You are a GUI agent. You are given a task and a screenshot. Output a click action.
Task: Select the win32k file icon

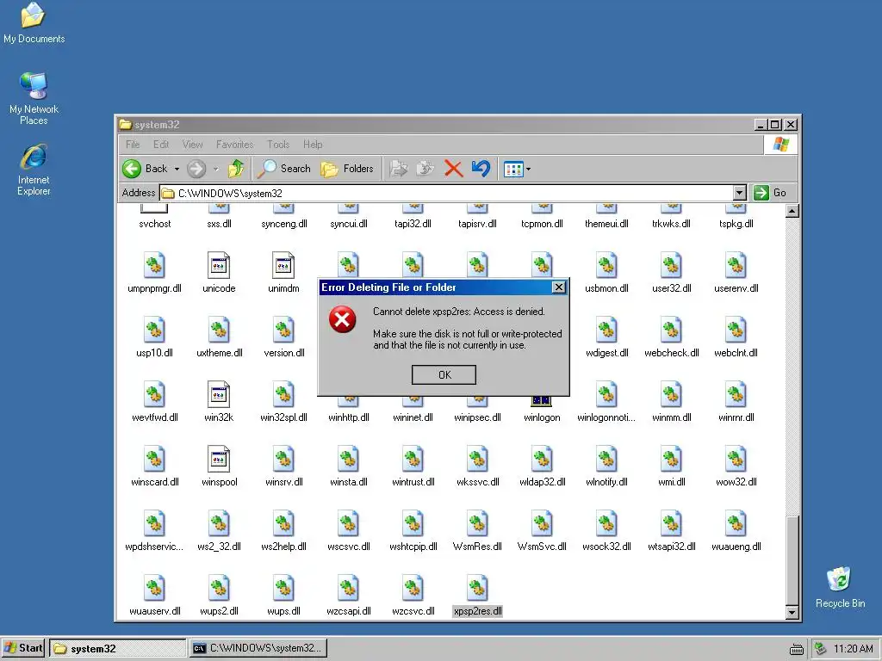click(219, 394)
